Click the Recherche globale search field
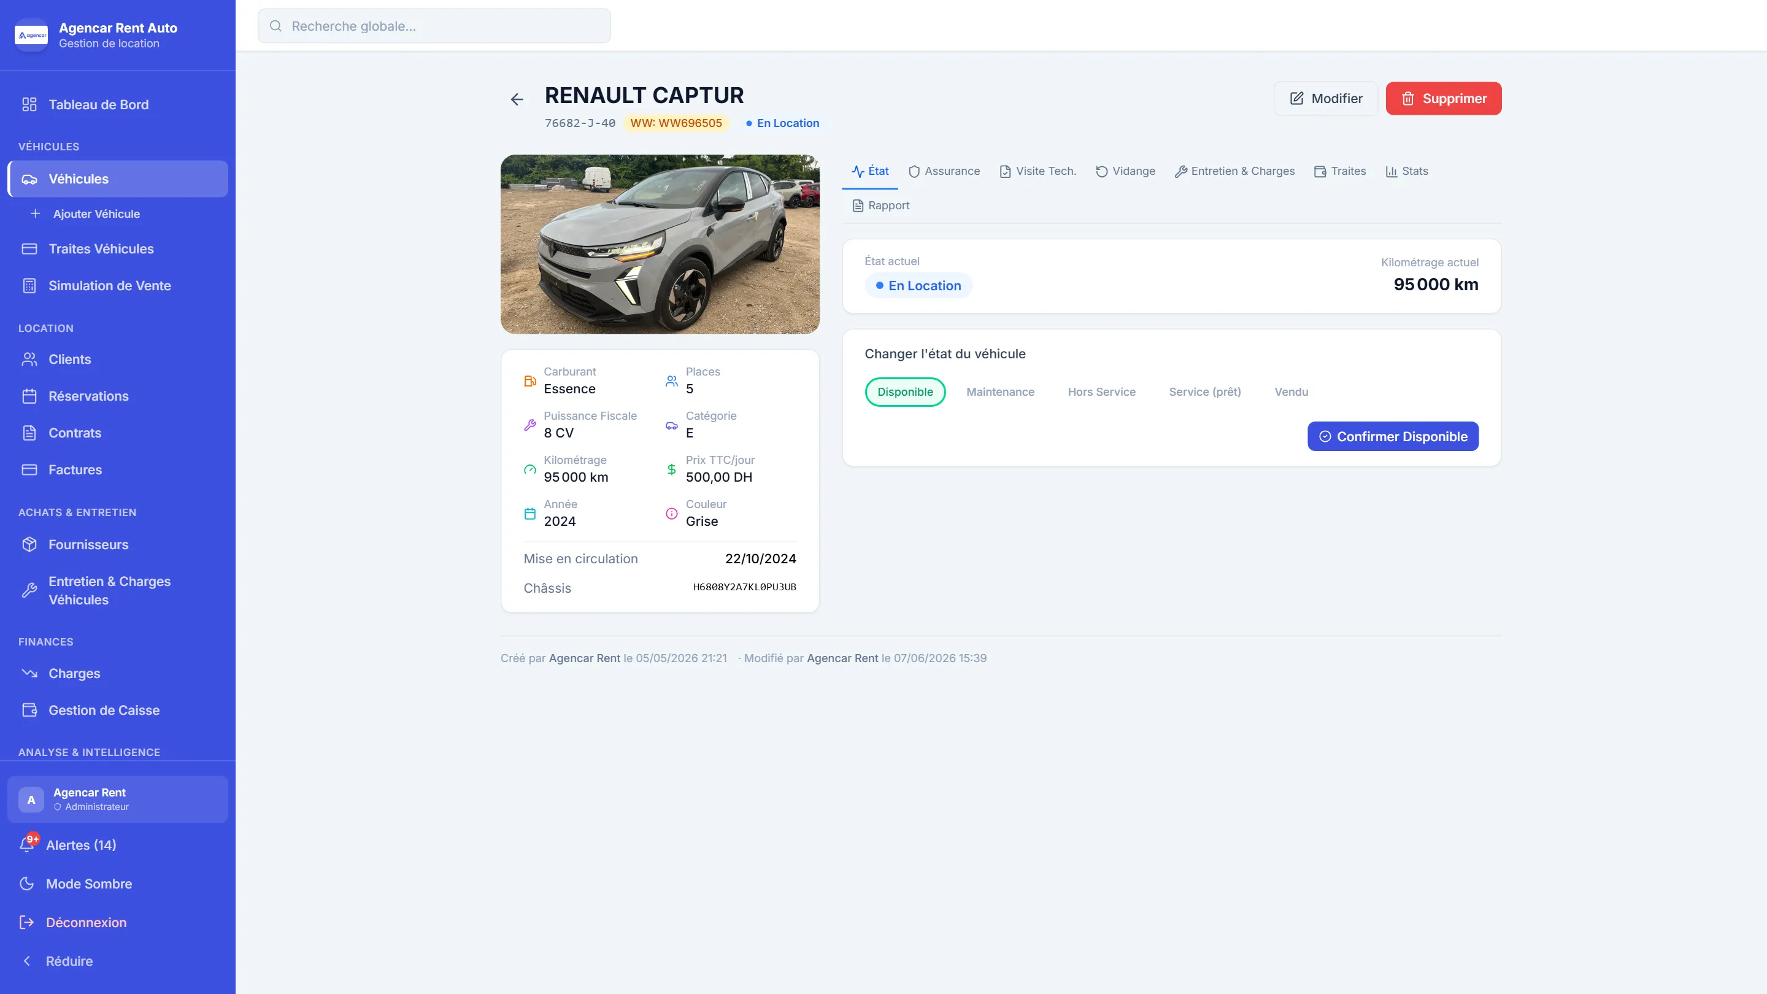Viewport: 1767px width, 994px height. tap(434, 26)
